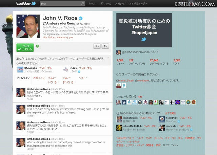The width and height of the screenshot is (217, 155).
Task: Click John V. Roos profile photo
Action: [28, 26]
